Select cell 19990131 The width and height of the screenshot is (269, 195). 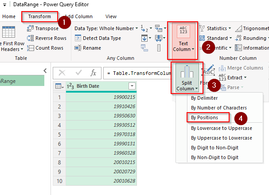point(101,144)
